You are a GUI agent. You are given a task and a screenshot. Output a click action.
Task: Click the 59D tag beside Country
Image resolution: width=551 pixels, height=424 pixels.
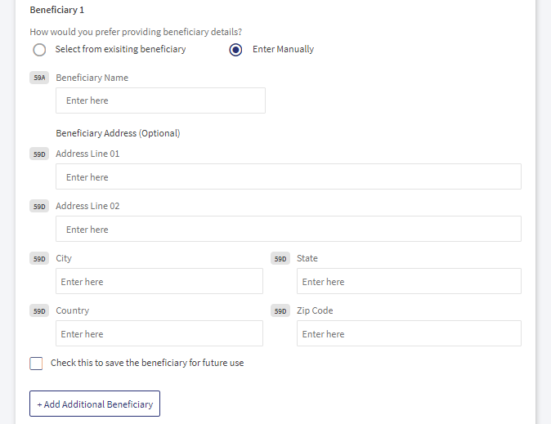point(39,311)
